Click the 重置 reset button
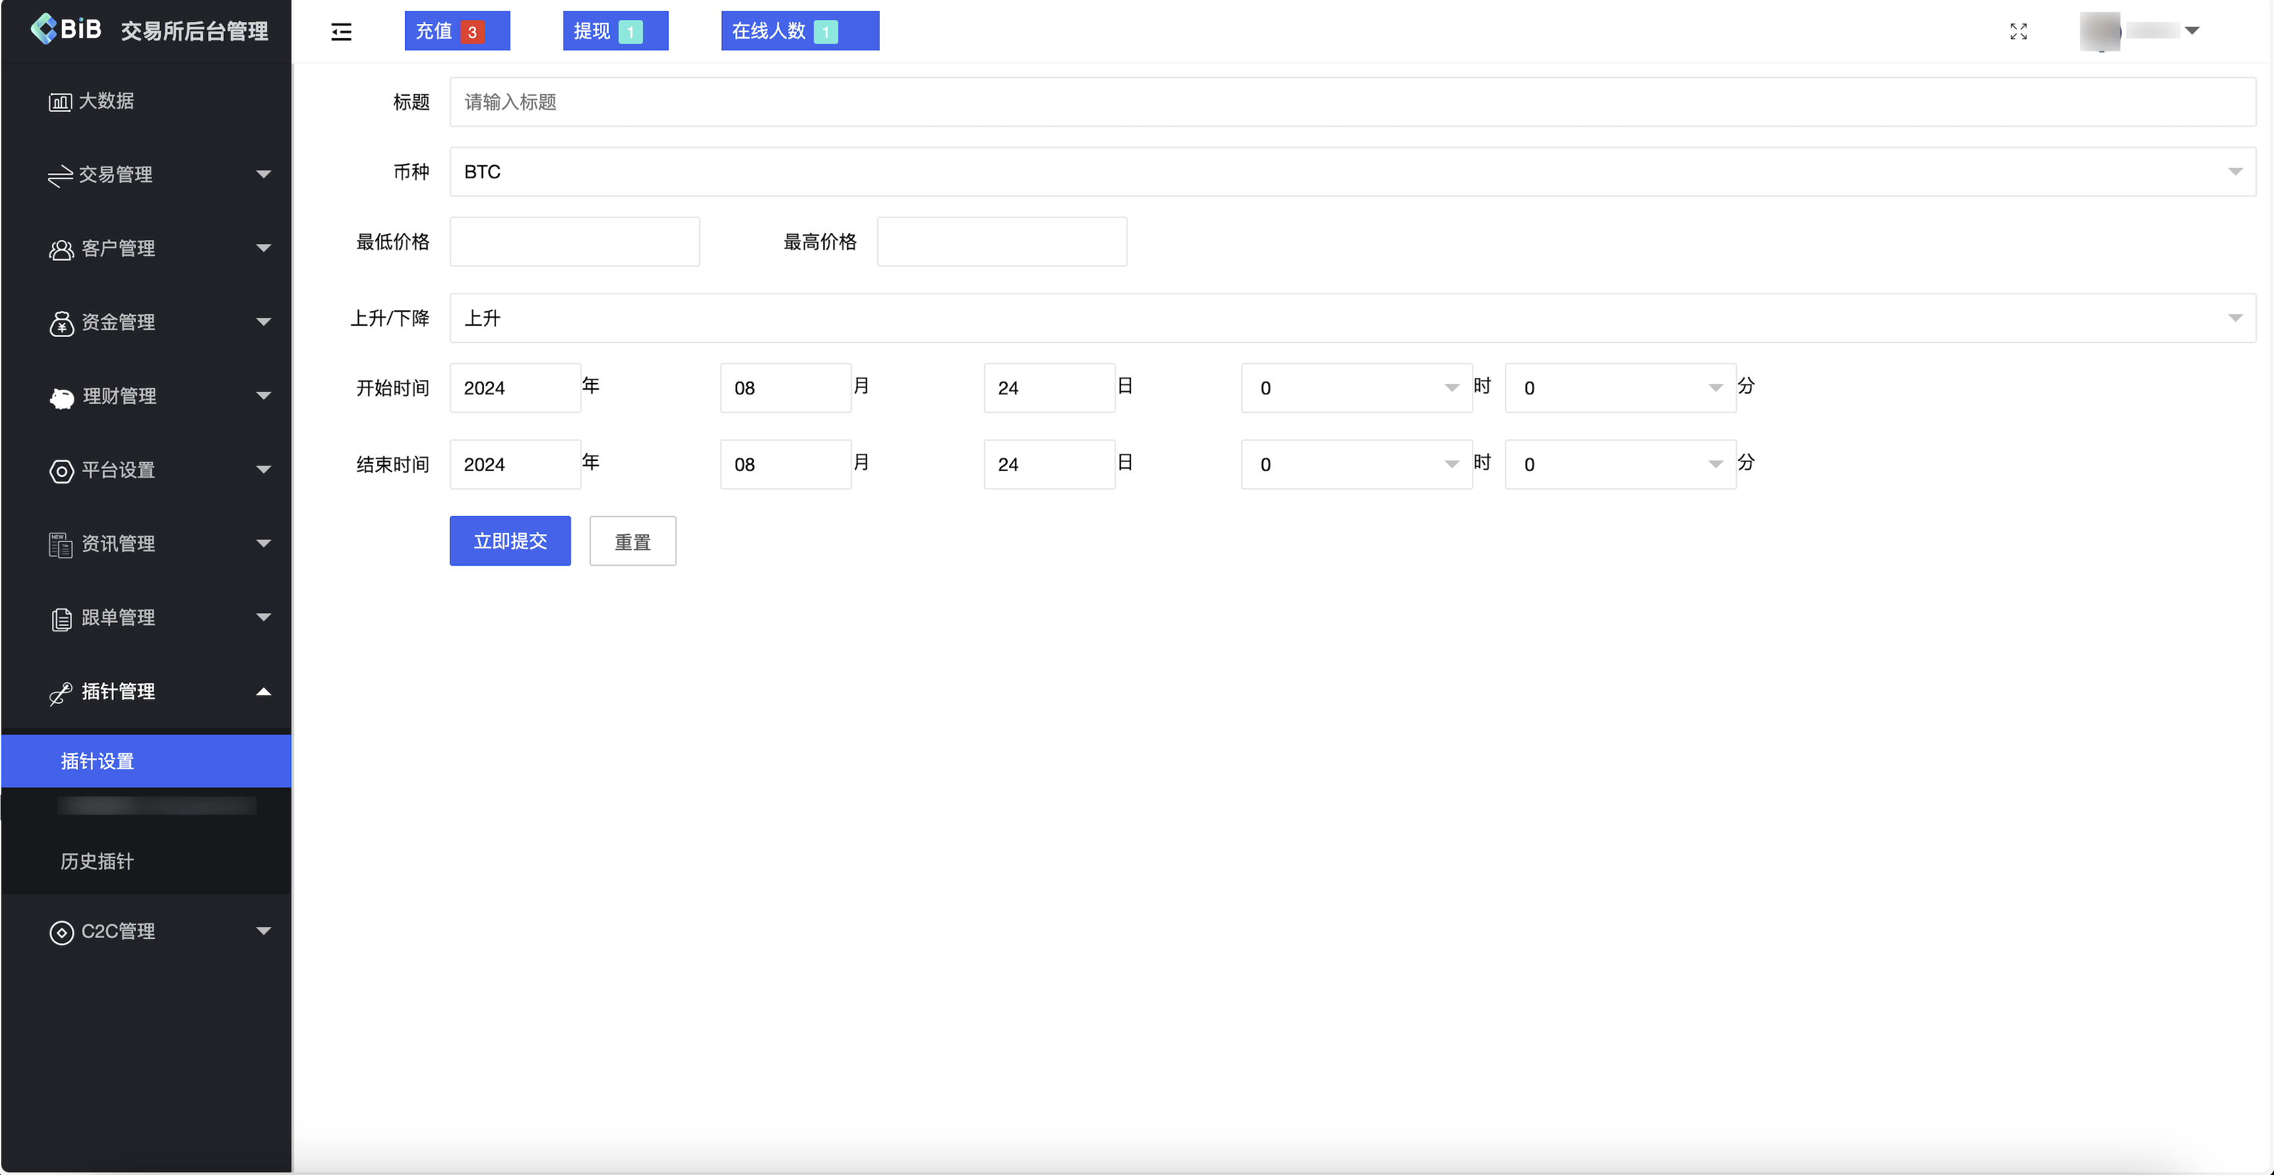This screenshot has width=2274, height=1175. [x=631, y=540]
